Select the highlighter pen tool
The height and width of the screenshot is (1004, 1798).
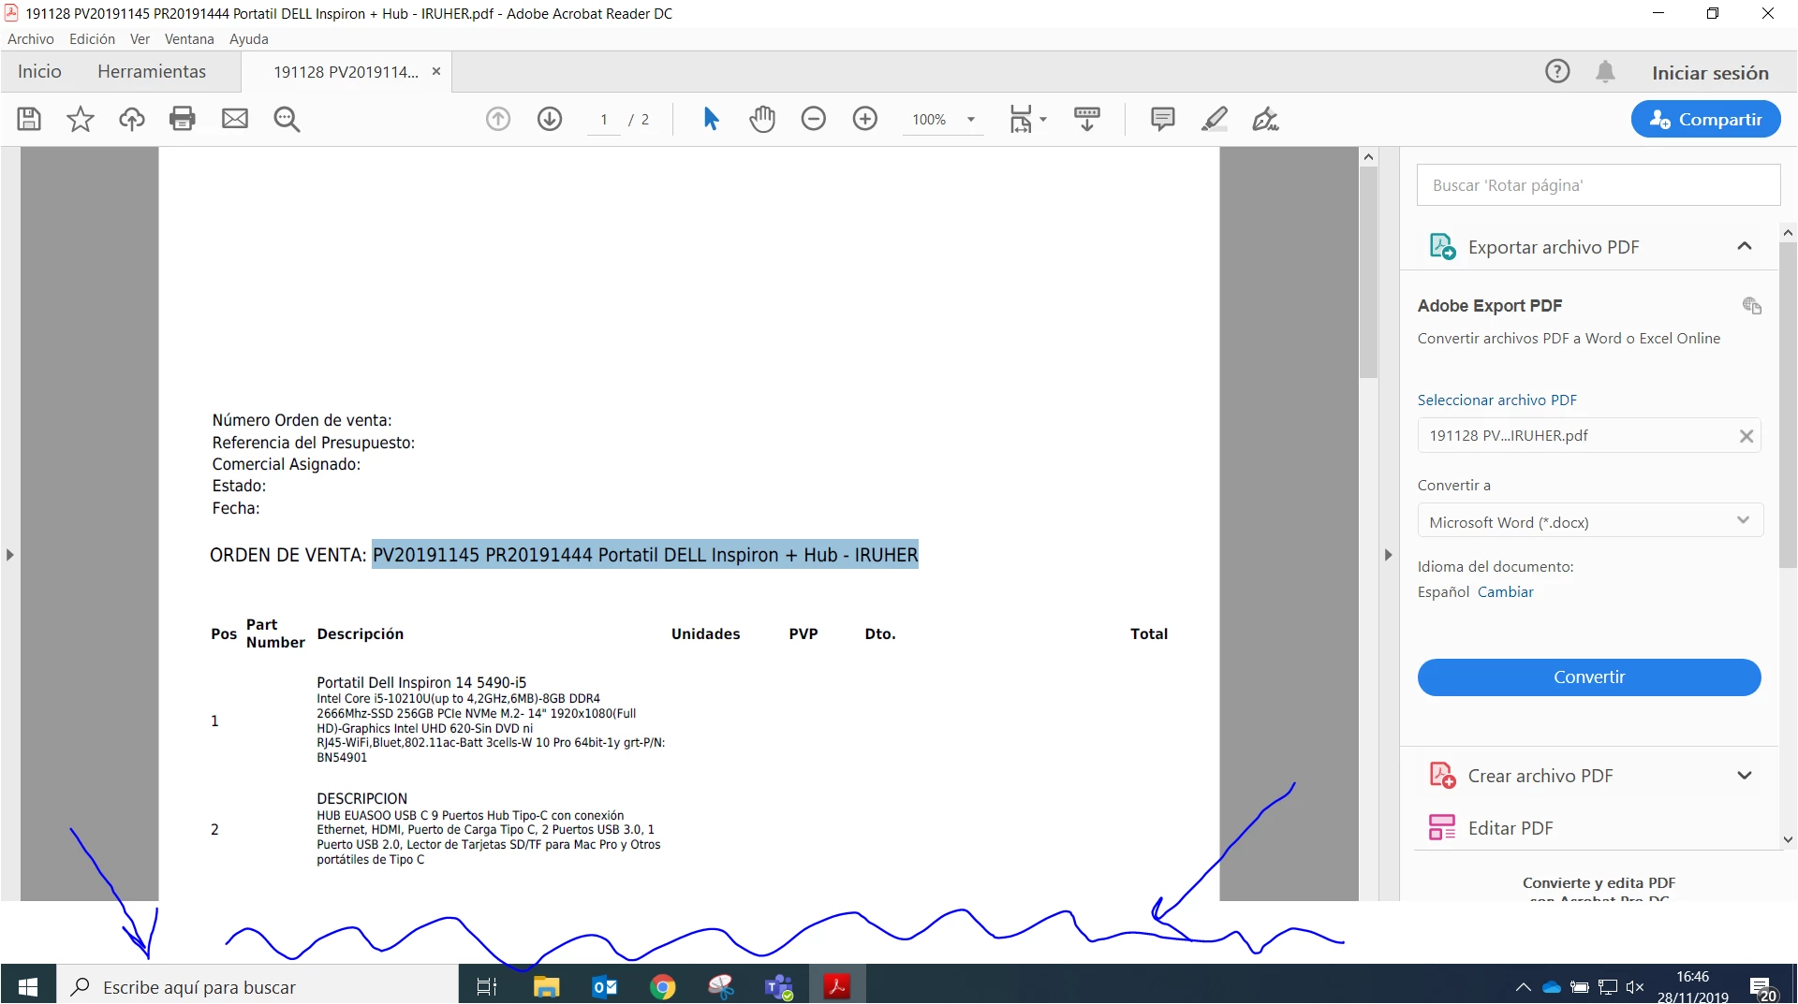[x=1215, y=119]
